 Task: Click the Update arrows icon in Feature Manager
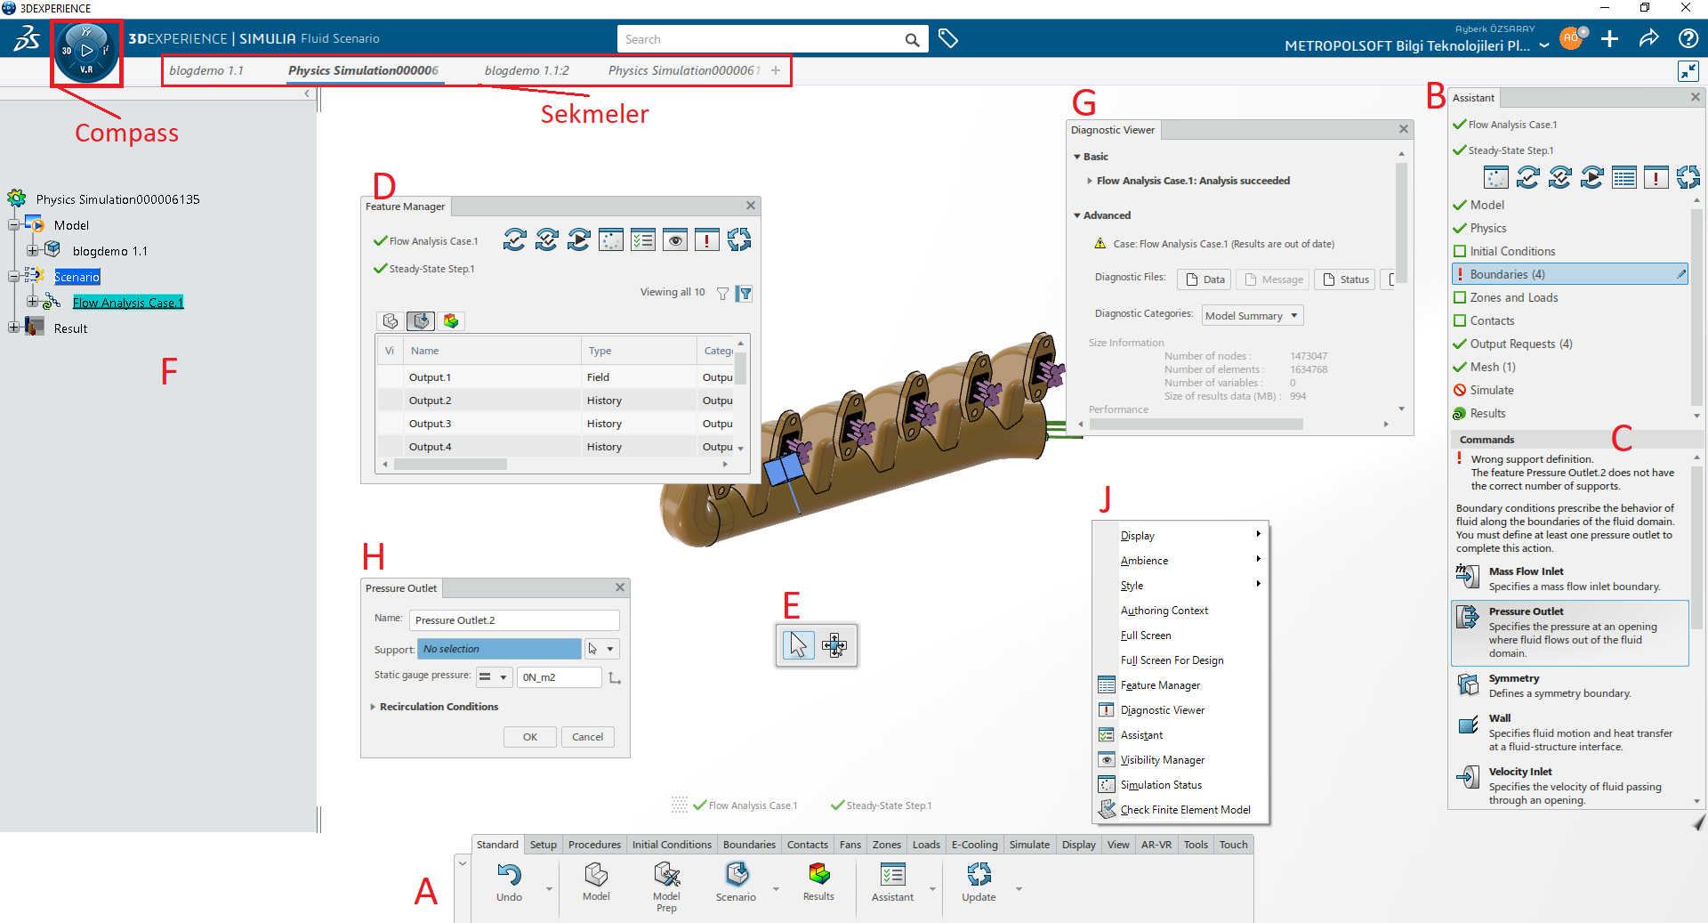[x=739, y=239]
